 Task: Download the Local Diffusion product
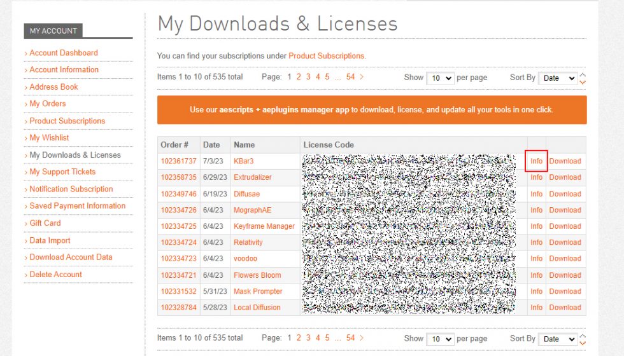tap(565, 308)
